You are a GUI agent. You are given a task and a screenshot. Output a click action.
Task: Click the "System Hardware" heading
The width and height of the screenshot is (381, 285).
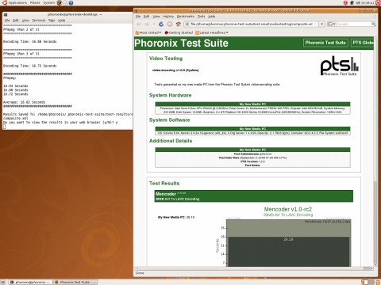point(170,95)
